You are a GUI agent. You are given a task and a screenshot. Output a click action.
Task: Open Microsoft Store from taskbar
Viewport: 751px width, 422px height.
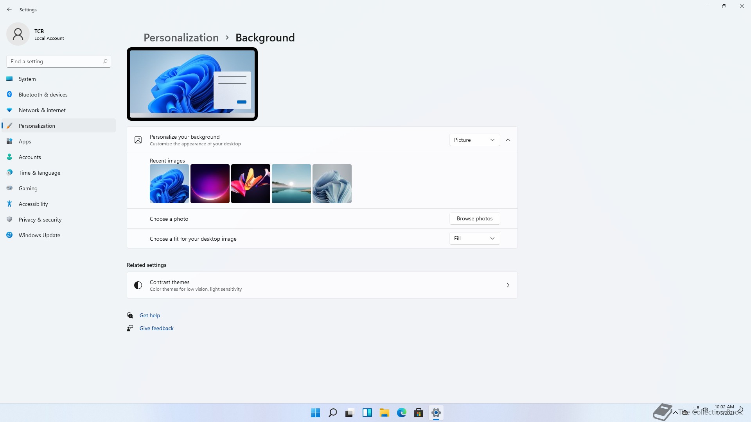click(x=419, y=413)
